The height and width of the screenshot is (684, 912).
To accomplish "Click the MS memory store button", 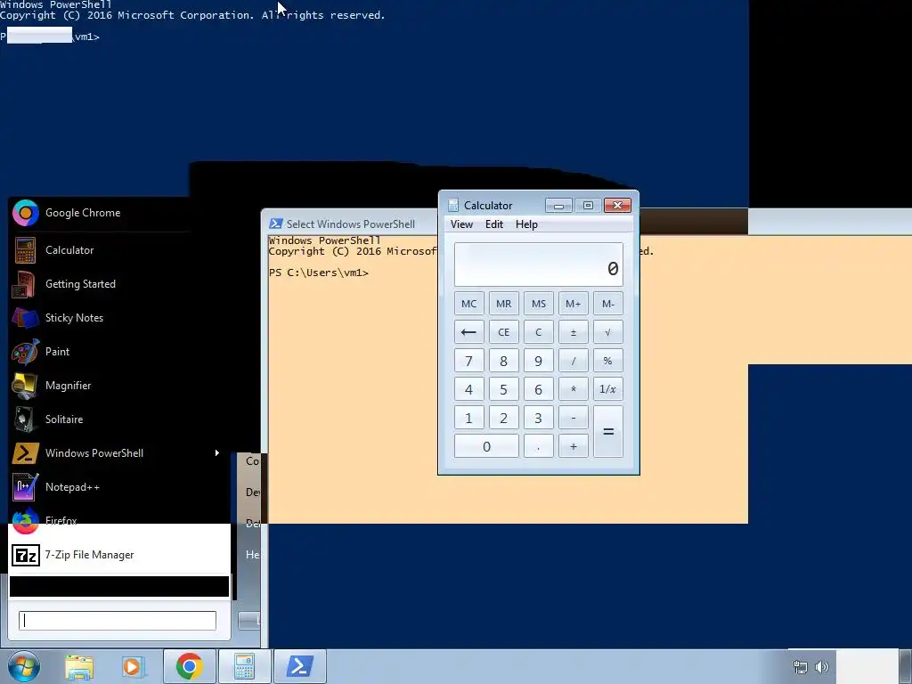I will (x=539, y=304).
